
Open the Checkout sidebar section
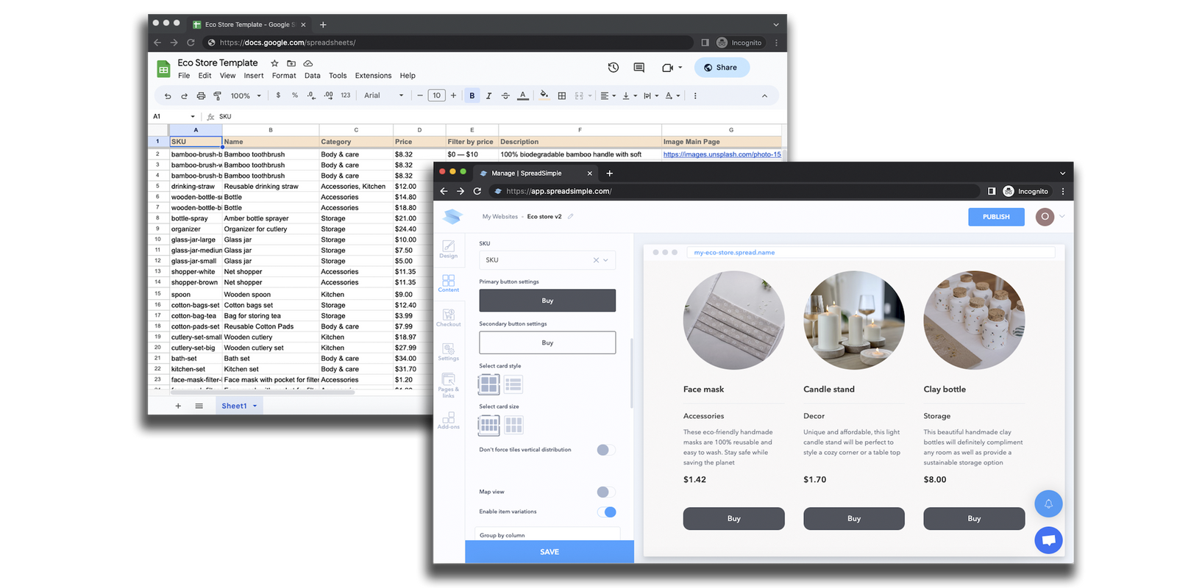pyautogui.click(x=448, y=317)
